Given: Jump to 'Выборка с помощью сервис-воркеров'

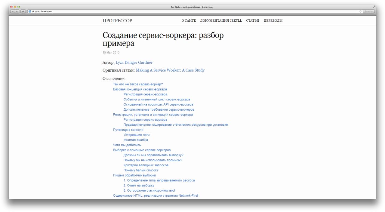Looking at the screenshot, I should pos(142,150).
